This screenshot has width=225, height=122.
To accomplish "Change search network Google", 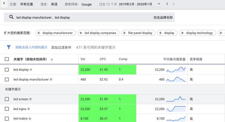I will pyautogui.click(x=87, y=5).
